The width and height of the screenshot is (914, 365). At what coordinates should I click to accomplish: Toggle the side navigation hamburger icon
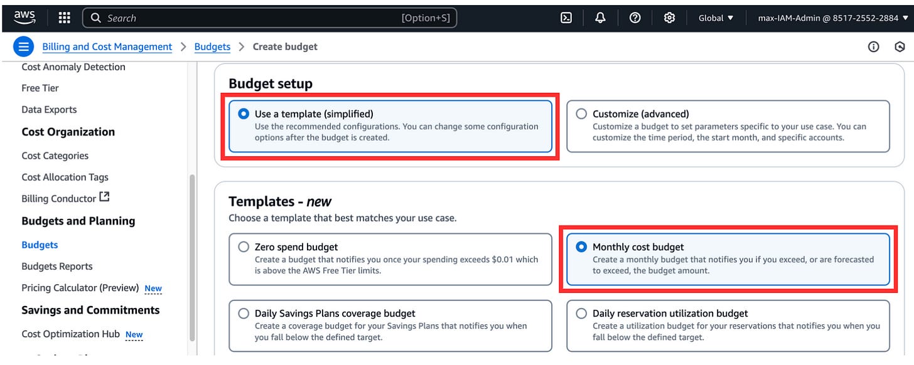[x=24, y=46]
